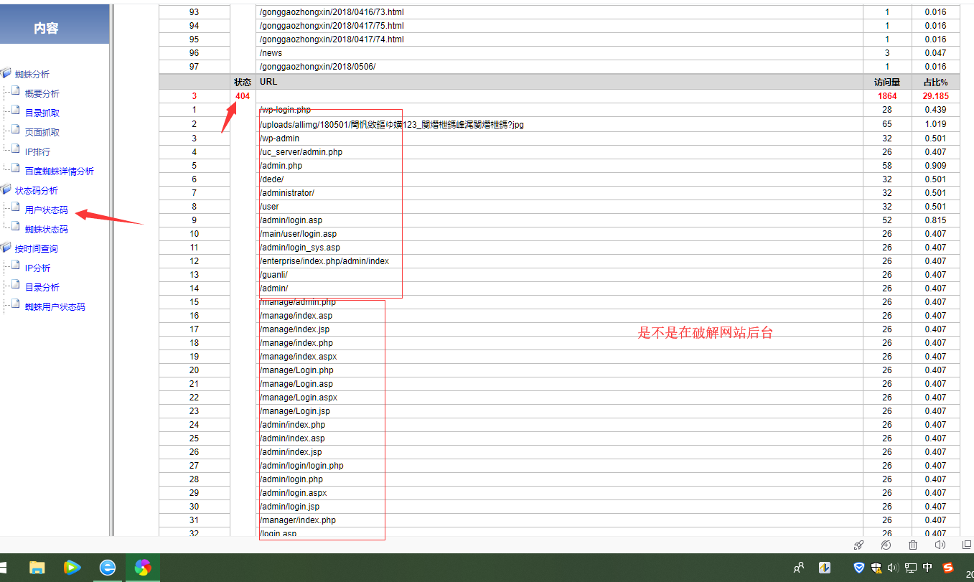Click the rocket accelerate icon in status bar
This screenshot has height=582, width=974.
coord(858,545)
